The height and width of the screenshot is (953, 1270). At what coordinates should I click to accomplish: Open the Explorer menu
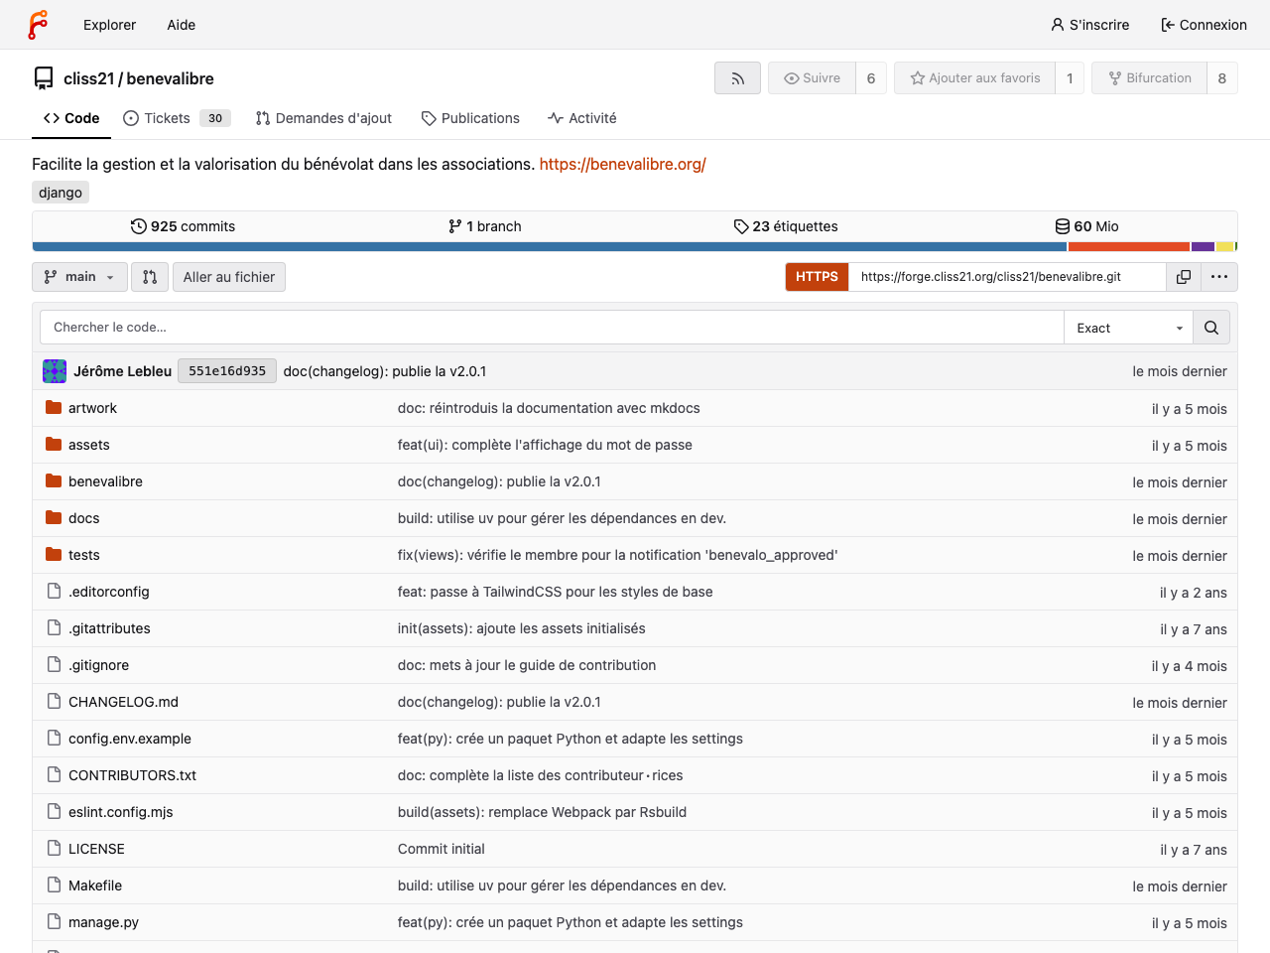click(109, 25)
